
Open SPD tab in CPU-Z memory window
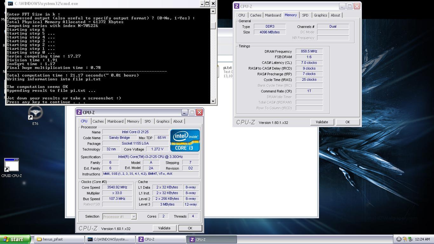coord(305,15)
